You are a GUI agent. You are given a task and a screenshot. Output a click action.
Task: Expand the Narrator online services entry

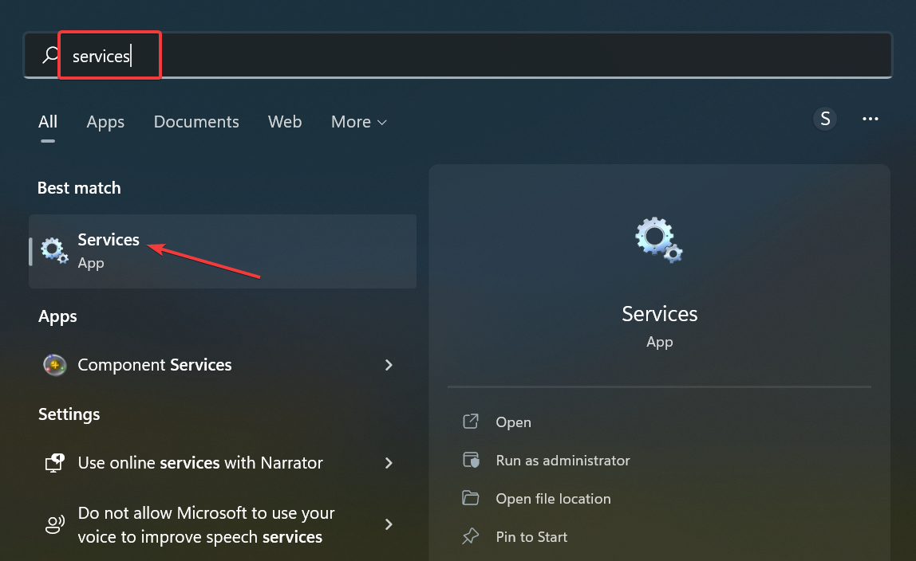(389, 462)
